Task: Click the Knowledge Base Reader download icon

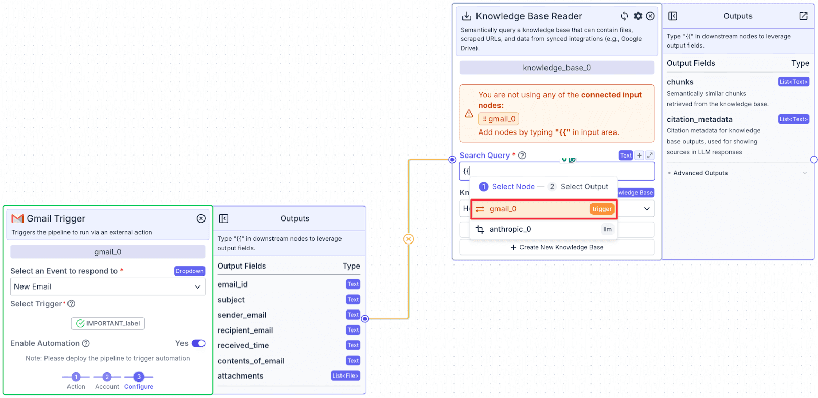Action: coord(467,16)
